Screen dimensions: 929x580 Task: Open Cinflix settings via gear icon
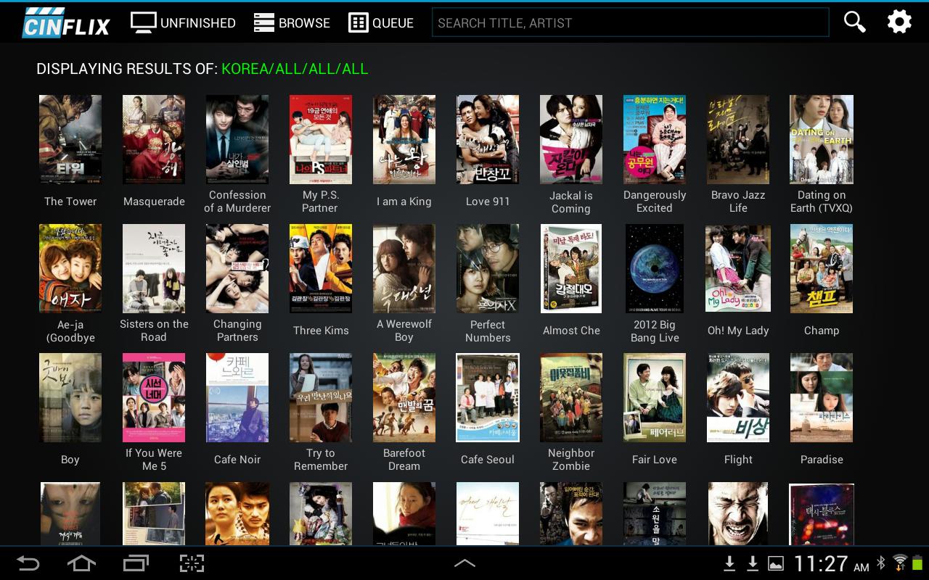click(899, 22)
